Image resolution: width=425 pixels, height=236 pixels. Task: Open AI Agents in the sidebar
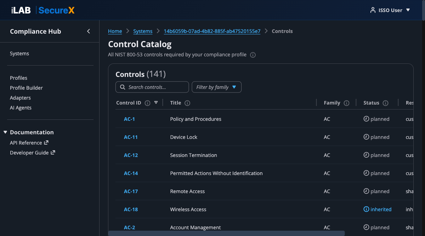coord(21,108)
